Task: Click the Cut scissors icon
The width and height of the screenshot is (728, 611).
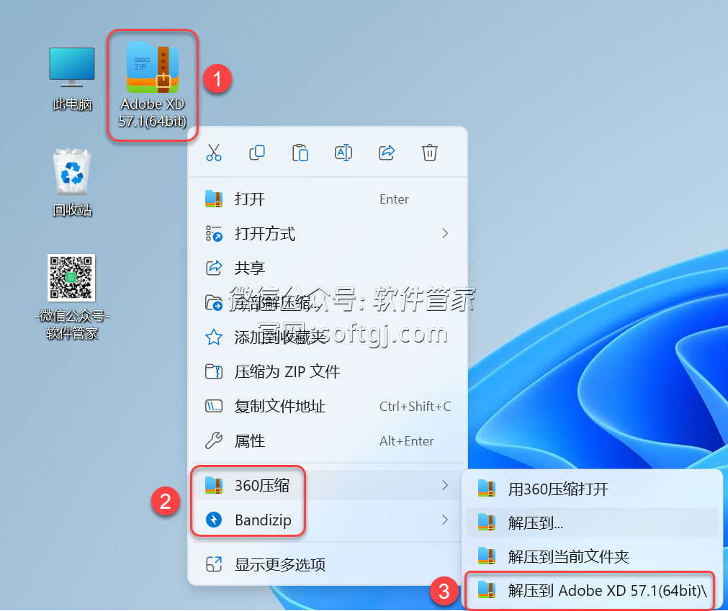Action: point(214,153)
